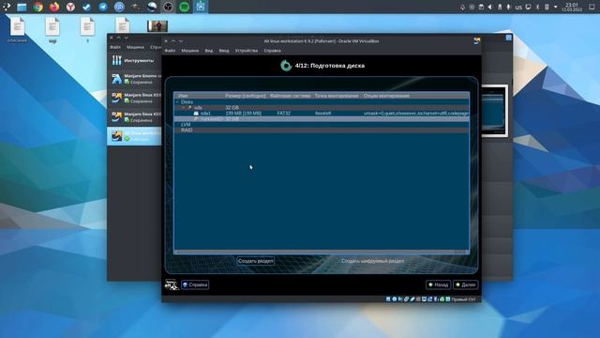Click the blue checkmark panel icon
600x338 pixels.
(x=86, y=7)
